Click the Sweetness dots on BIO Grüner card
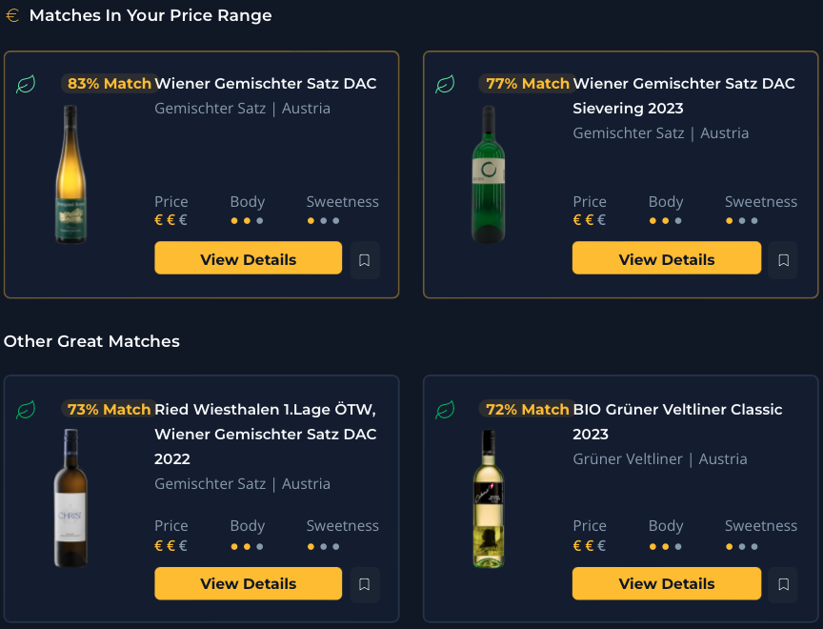 click(741, 546)
